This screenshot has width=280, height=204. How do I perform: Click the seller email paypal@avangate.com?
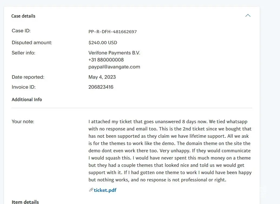point(114,67)
